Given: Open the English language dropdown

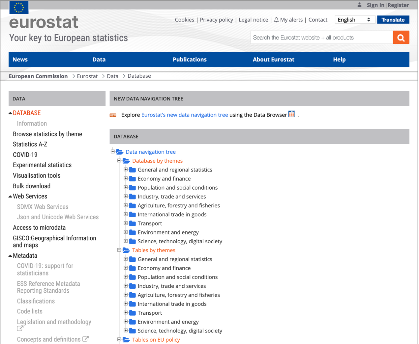Looking at the screenshot, I should [x=354, y=20].
